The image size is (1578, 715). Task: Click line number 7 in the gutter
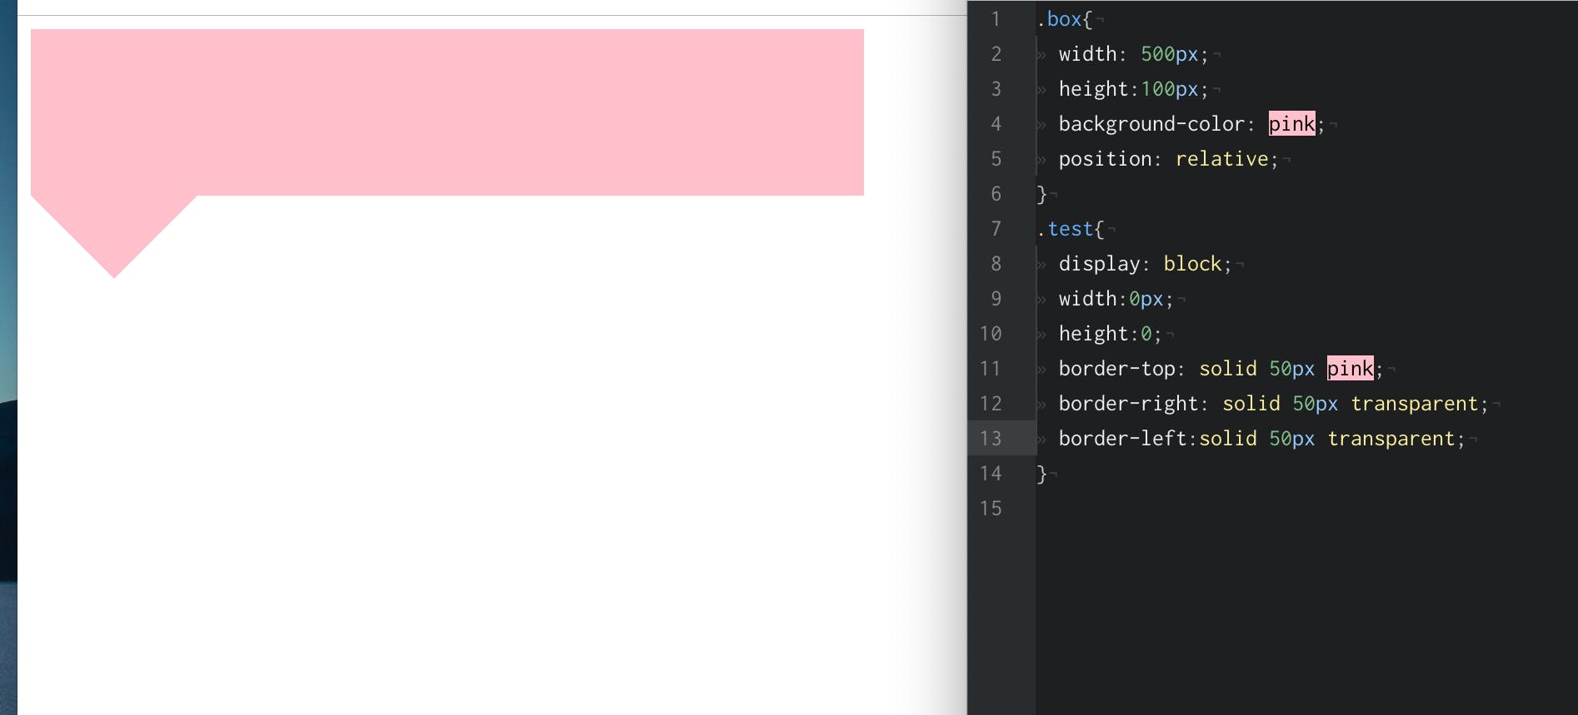click(996, 229)
